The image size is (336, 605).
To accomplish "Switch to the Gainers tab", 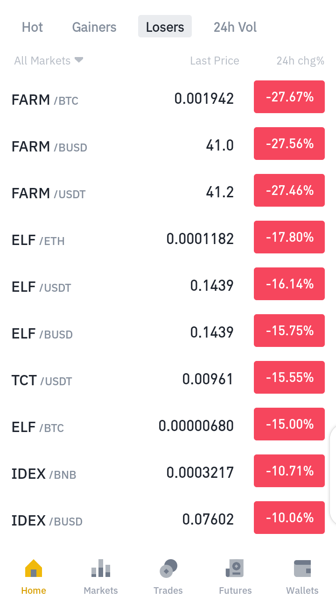I will tap(94, 27).
